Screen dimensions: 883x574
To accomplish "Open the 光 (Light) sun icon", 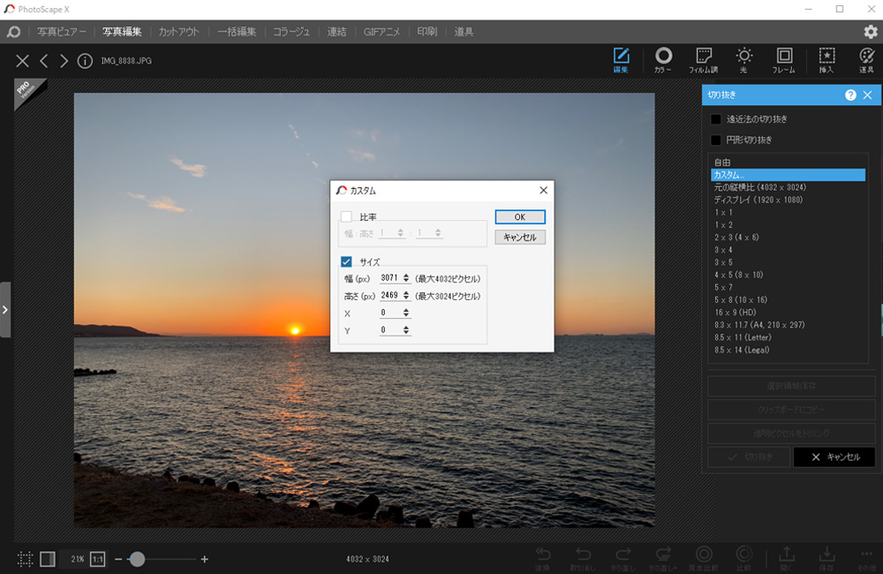I will [x=743, y=60].
